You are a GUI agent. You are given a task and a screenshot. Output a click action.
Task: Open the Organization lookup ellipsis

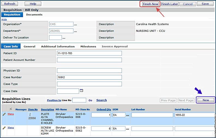pyautogui.click(x=76, y=24)
